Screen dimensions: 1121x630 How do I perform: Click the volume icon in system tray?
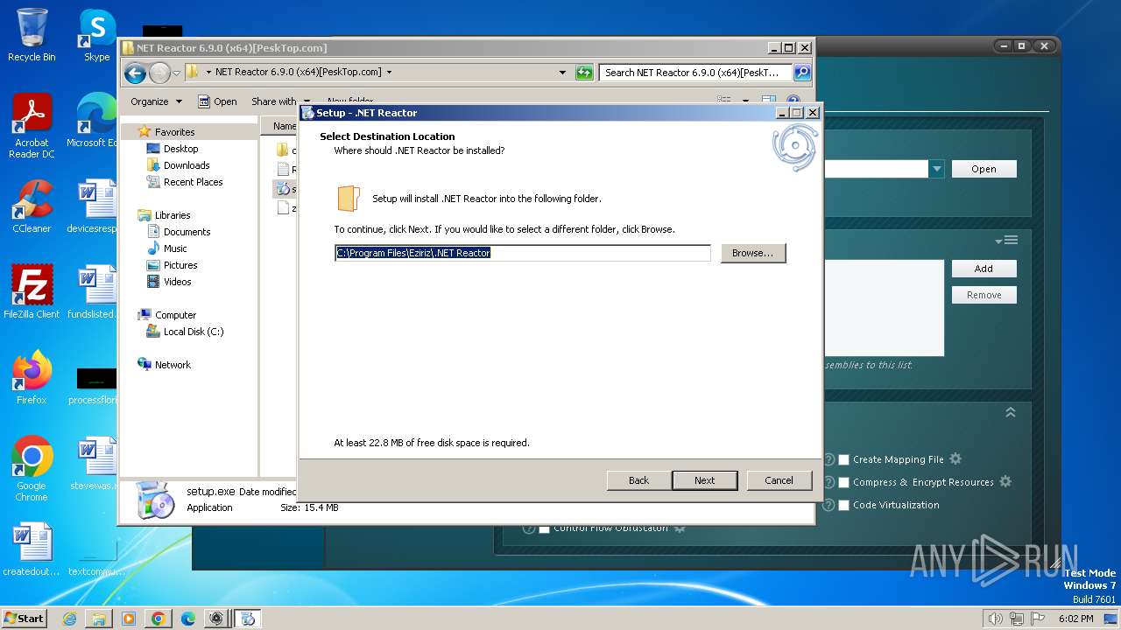pos(995,619)
